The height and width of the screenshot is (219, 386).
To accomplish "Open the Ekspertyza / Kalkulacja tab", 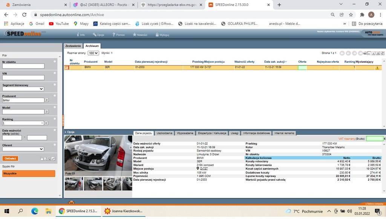I will click(x=212, y=133).
